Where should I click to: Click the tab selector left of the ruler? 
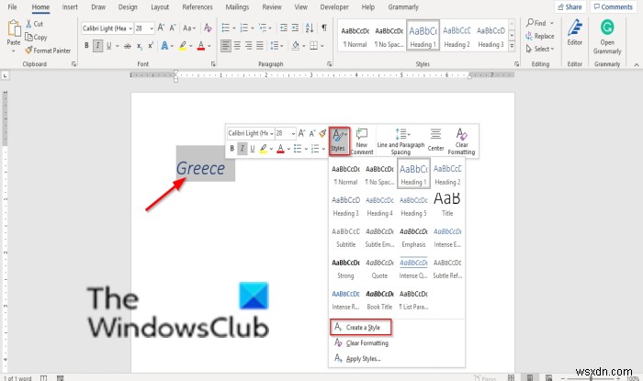coord(5,75)
